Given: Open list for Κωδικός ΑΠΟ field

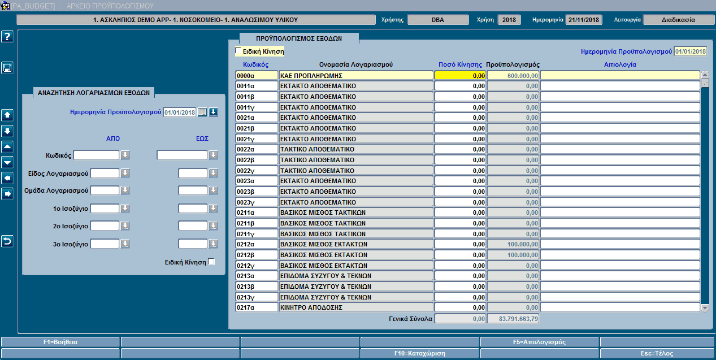Looking at the screenshot, I should tap(125, 155).
